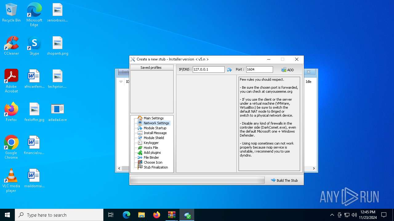394x221 pixels.
Task: Click the wrench icon in the stub window title
Action: [x=133, y=59]
